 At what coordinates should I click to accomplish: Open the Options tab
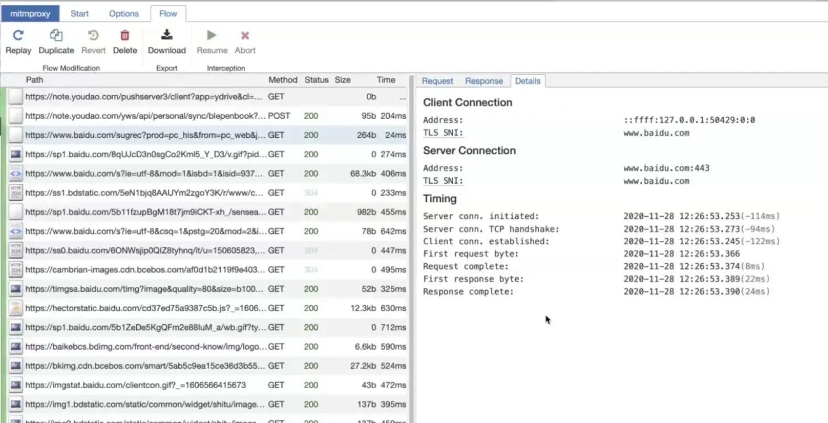[x=124, y=14]
